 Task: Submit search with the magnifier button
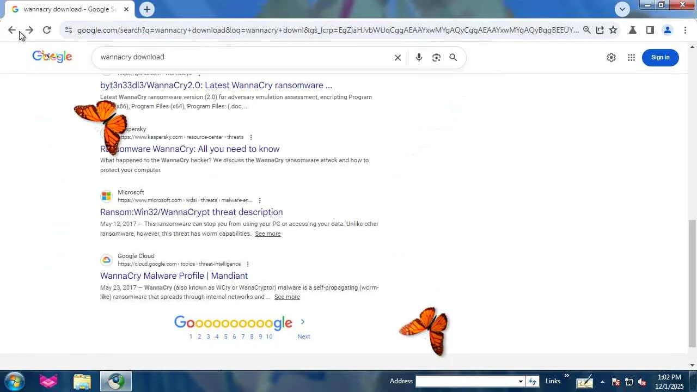click(453, 57)
